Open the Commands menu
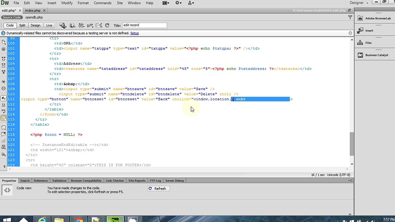Screen dimensions: 395x222 [x=102, y=3]
